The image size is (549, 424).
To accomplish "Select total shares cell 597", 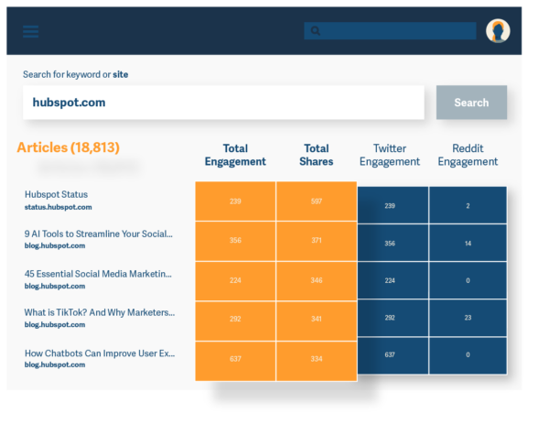I will (317, 201).
